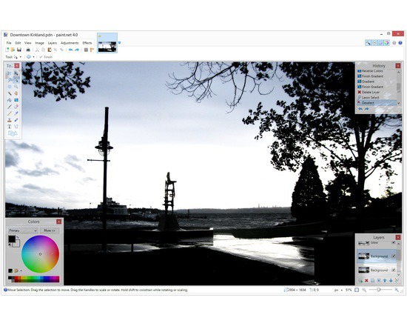The width and height of the screenshot is (407, 326).
Task: Open the Primary color combo box
Action: pyautogui.click(x=23, y=230)
